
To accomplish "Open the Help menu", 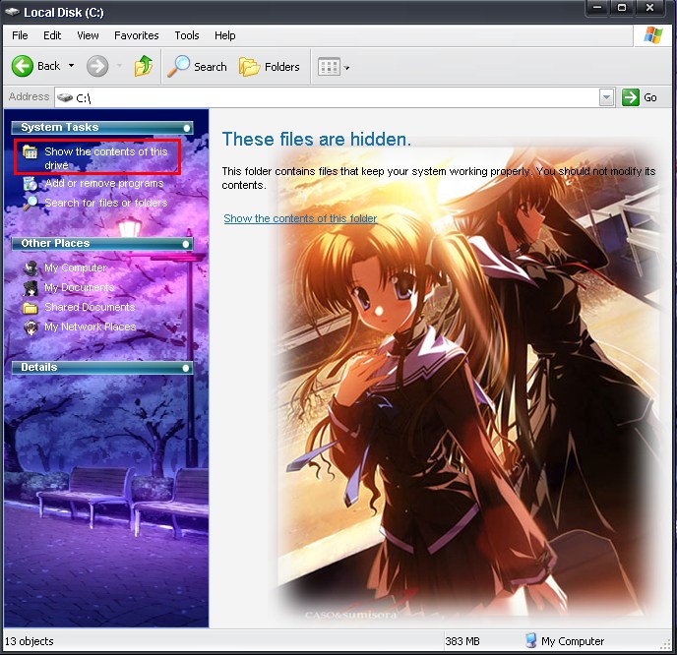I will [x=225, y=35].
